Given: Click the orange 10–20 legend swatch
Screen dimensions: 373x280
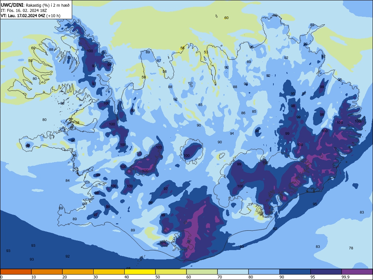Looking at the screenshot, I should click(x=47, y=272).
